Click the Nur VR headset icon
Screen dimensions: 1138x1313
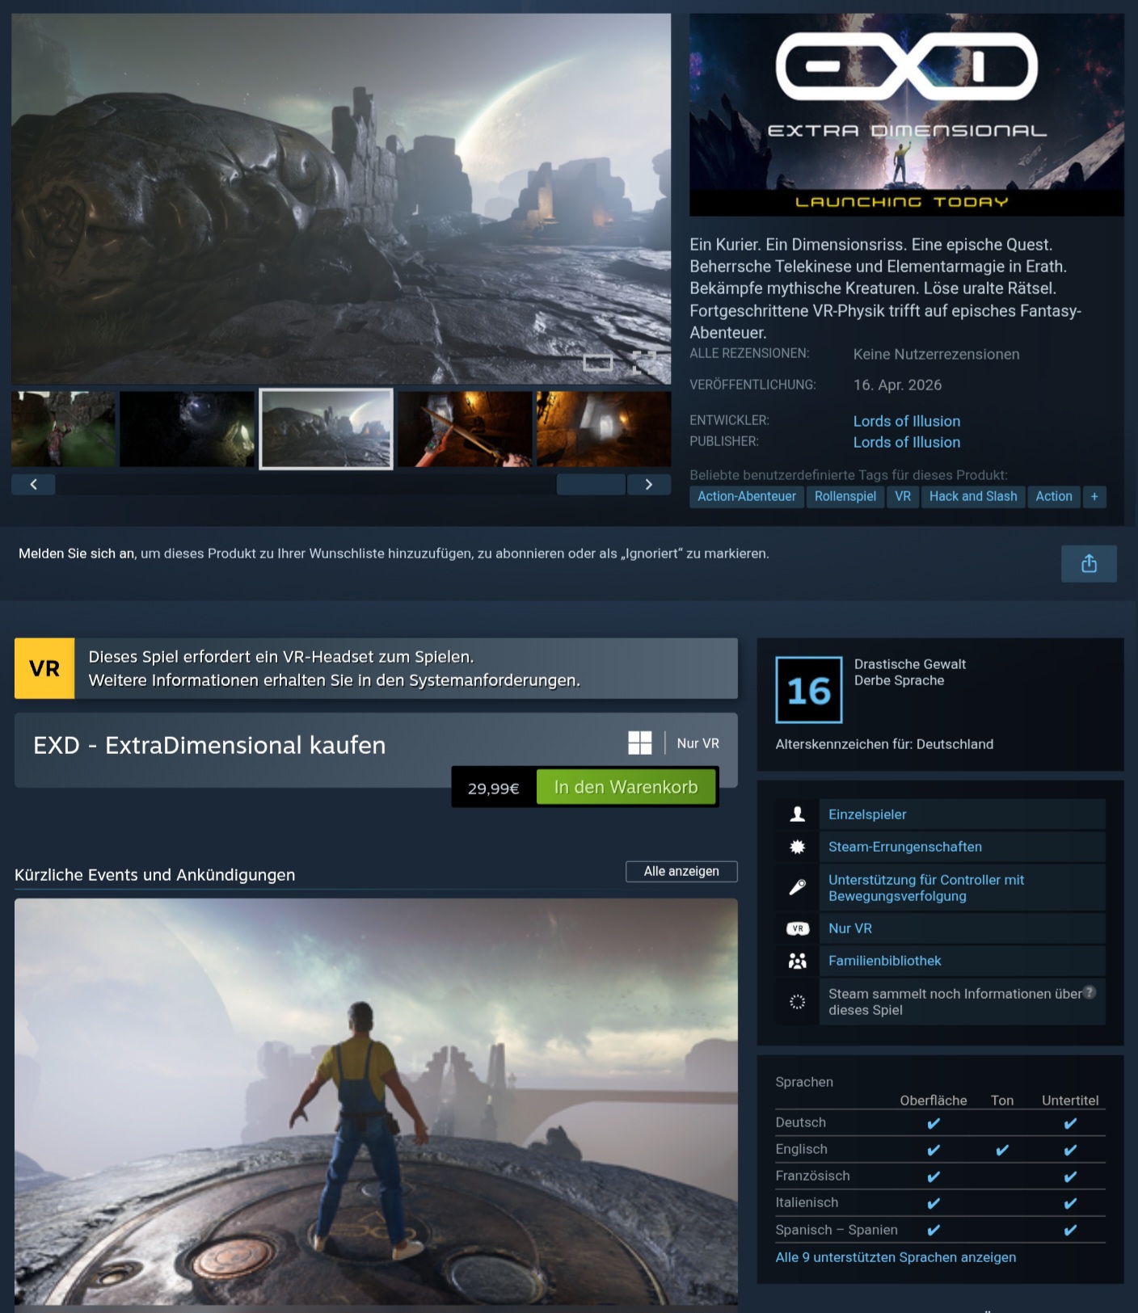tap(798, 928)
